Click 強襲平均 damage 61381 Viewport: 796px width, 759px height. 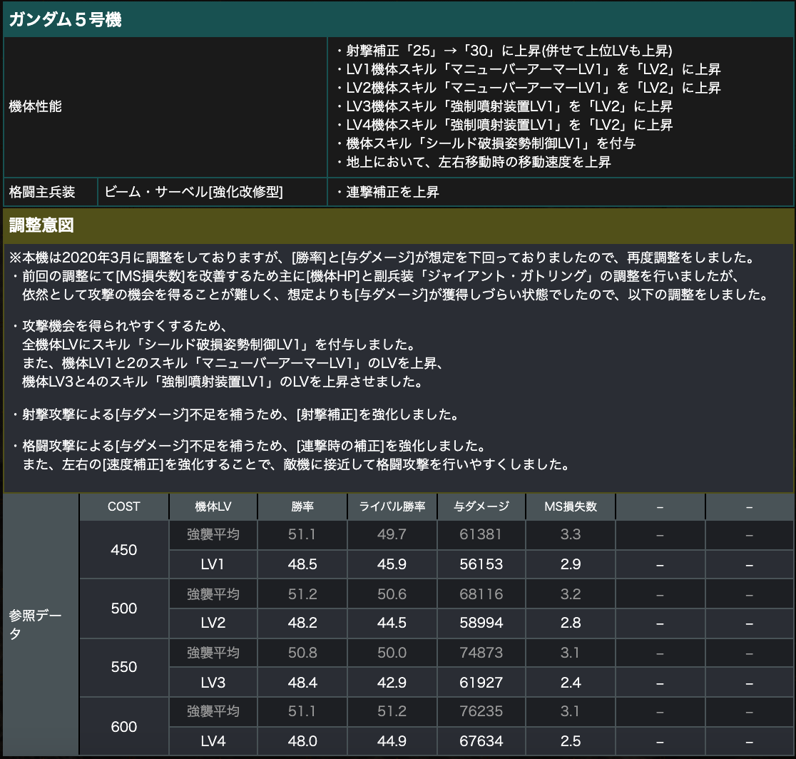point(481,534)
